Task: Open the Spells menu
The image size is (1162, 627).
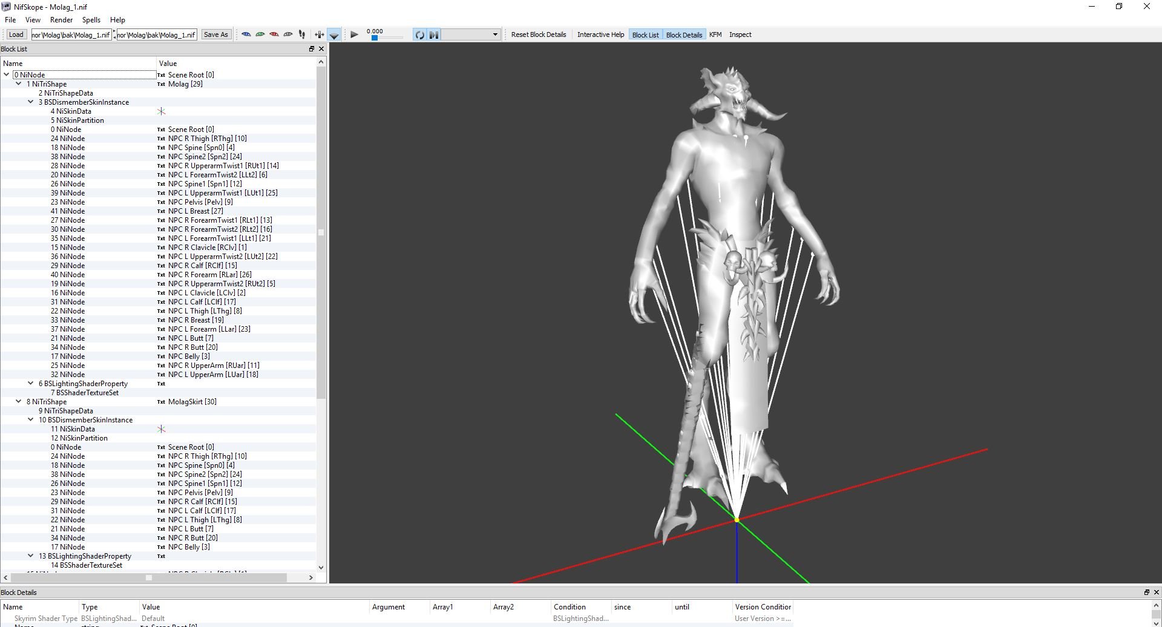Action: (x=91, y=20)
